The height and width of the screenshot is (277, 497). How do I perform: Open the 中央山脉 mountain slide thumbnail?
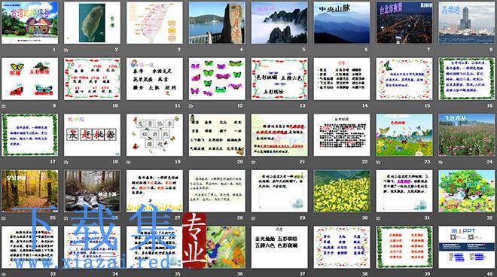[342, 23]
